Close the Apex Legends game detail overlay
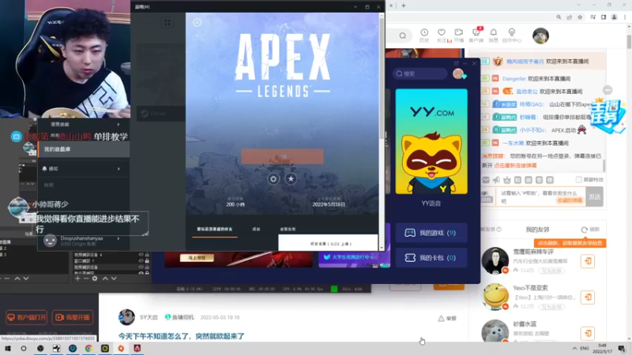Image resolution: width=632 pixels, height=355 pixels. [197, 22]
